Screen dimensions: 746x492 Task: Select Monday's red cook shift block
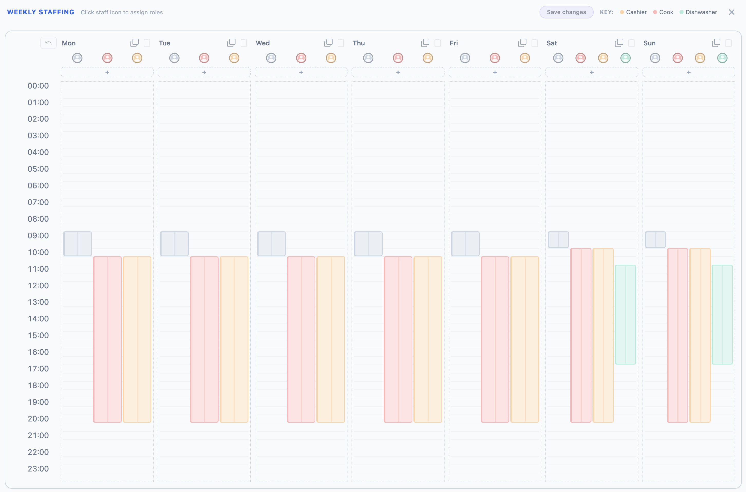pos(107,340)
